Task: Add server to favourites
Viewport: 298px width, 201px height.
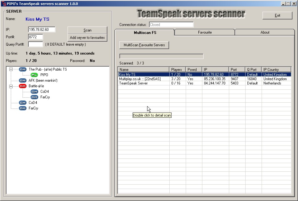Action: click(87, 38)
